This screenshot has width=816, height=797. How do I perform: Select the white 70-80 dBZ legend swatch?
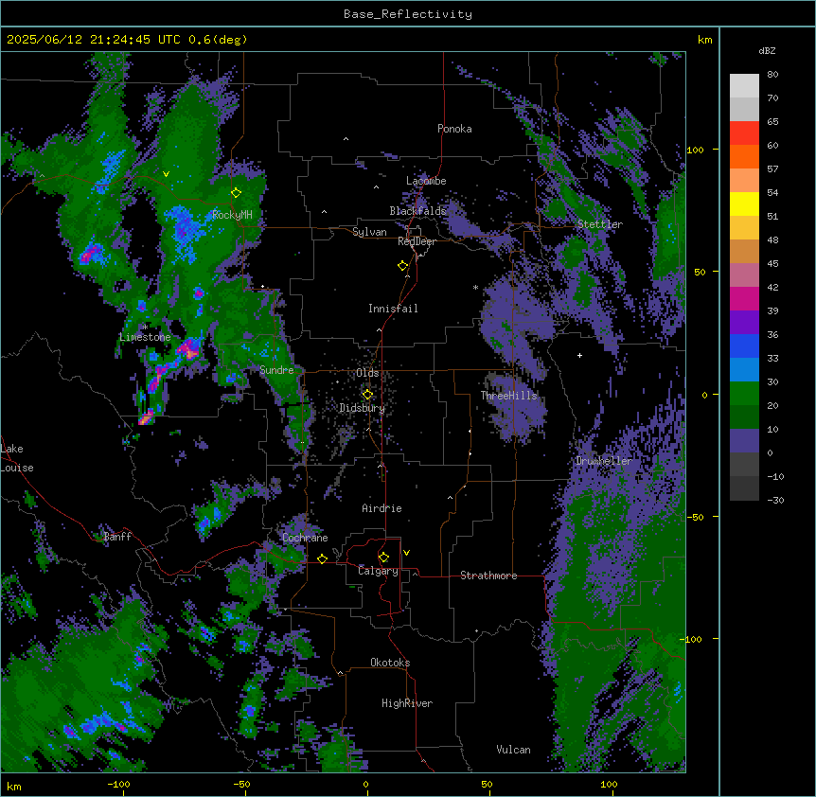744,86
